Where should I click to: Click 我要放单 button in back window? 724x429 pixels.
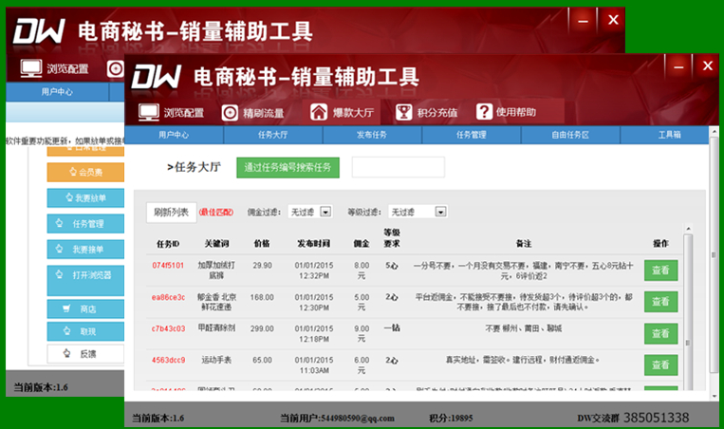coord(85,198)
